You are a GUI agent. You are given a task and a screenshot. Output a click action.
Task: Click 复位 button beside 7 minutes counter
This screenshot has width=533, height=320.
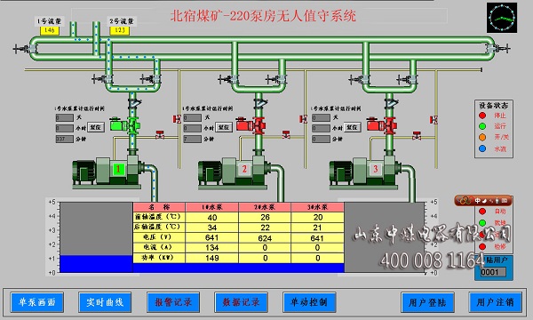224,127
